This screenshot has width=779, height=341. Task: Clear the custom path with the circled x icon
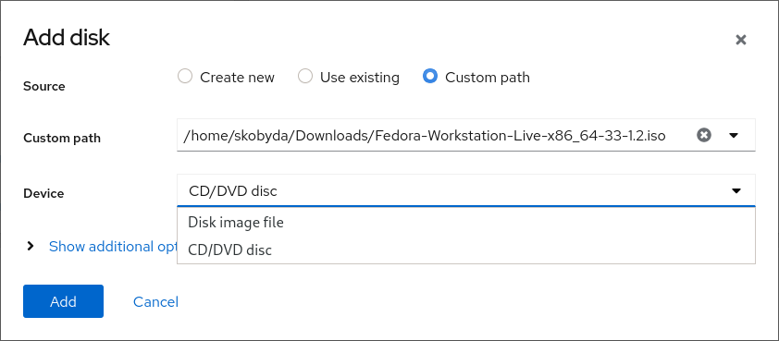704,135
